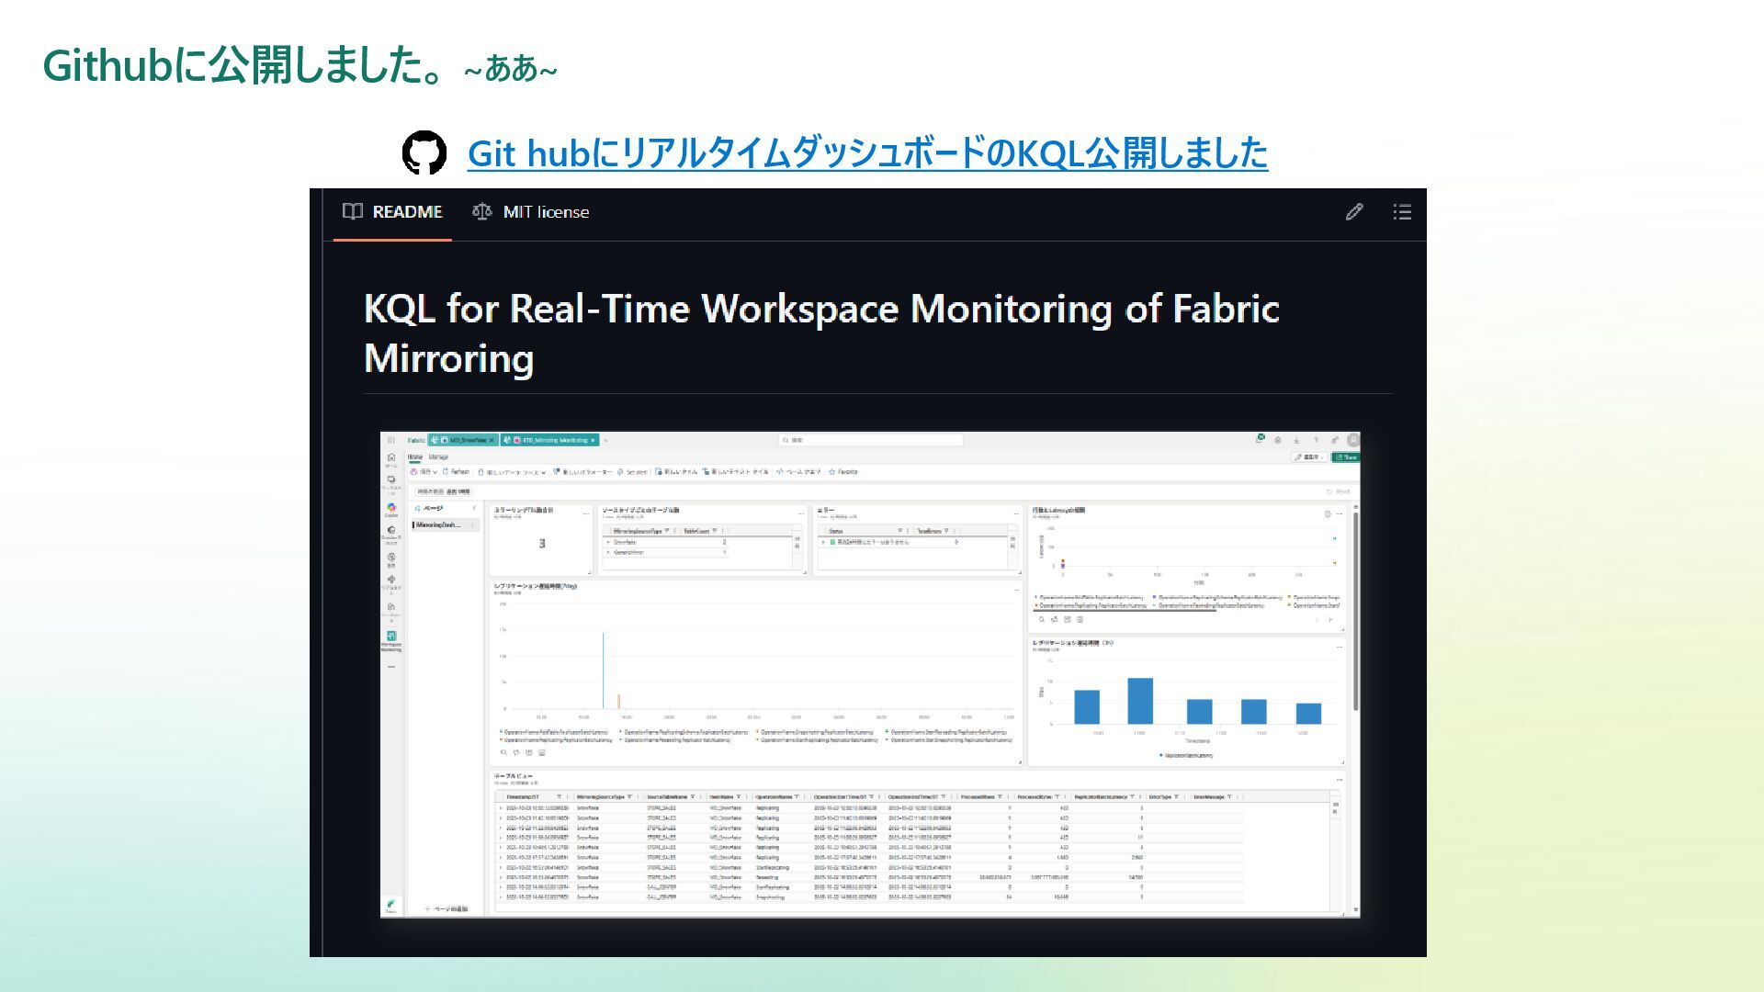Screen dimensions: 1764x992
Task: Switch to the README tab
Action: click(x=392, y=212)
